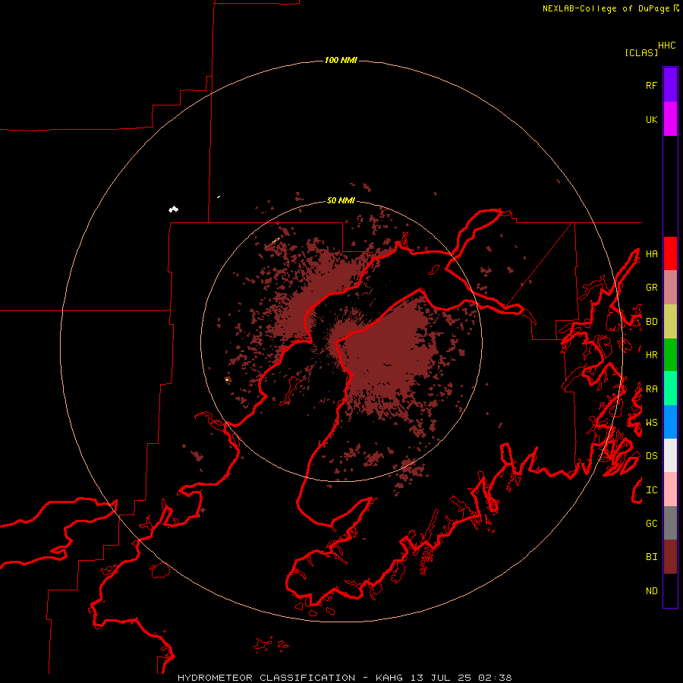Click the [CLAS] units label
Screen dimensions: 683x683
coord(641,52)
